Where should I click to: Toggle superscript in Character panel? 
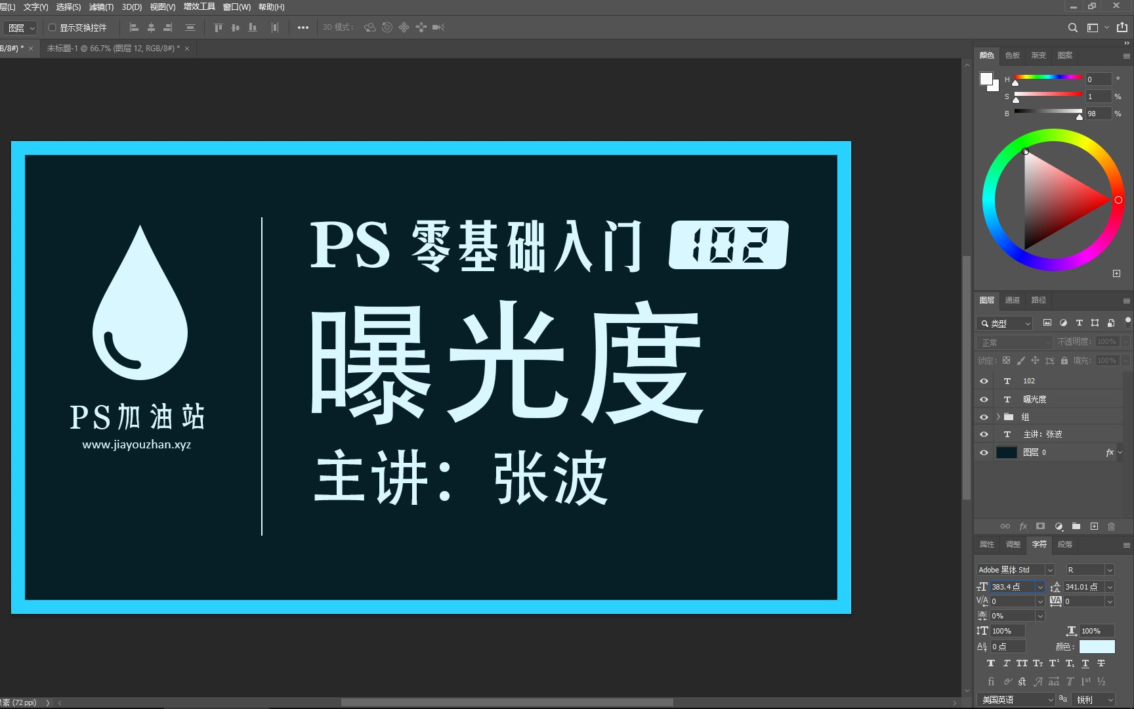point(1054,664)
